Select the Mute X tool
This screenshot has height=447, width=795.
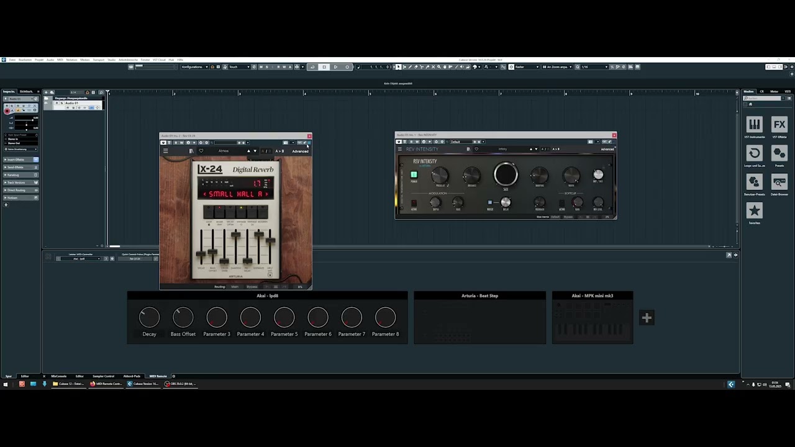tap(433, 66)
